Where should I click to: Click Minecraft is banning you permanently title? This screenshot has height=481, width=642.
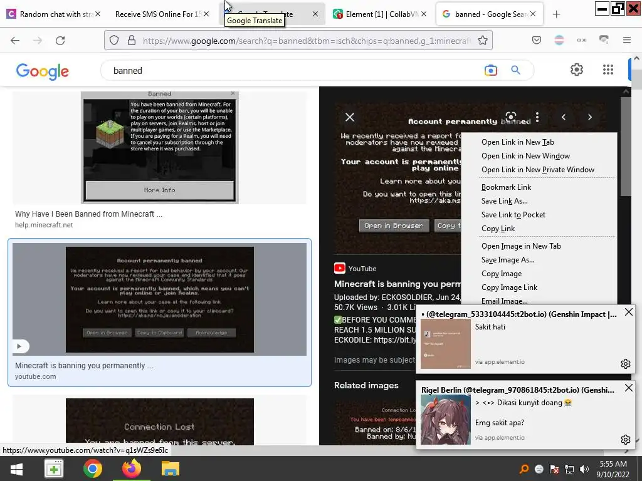pos(84,366)
